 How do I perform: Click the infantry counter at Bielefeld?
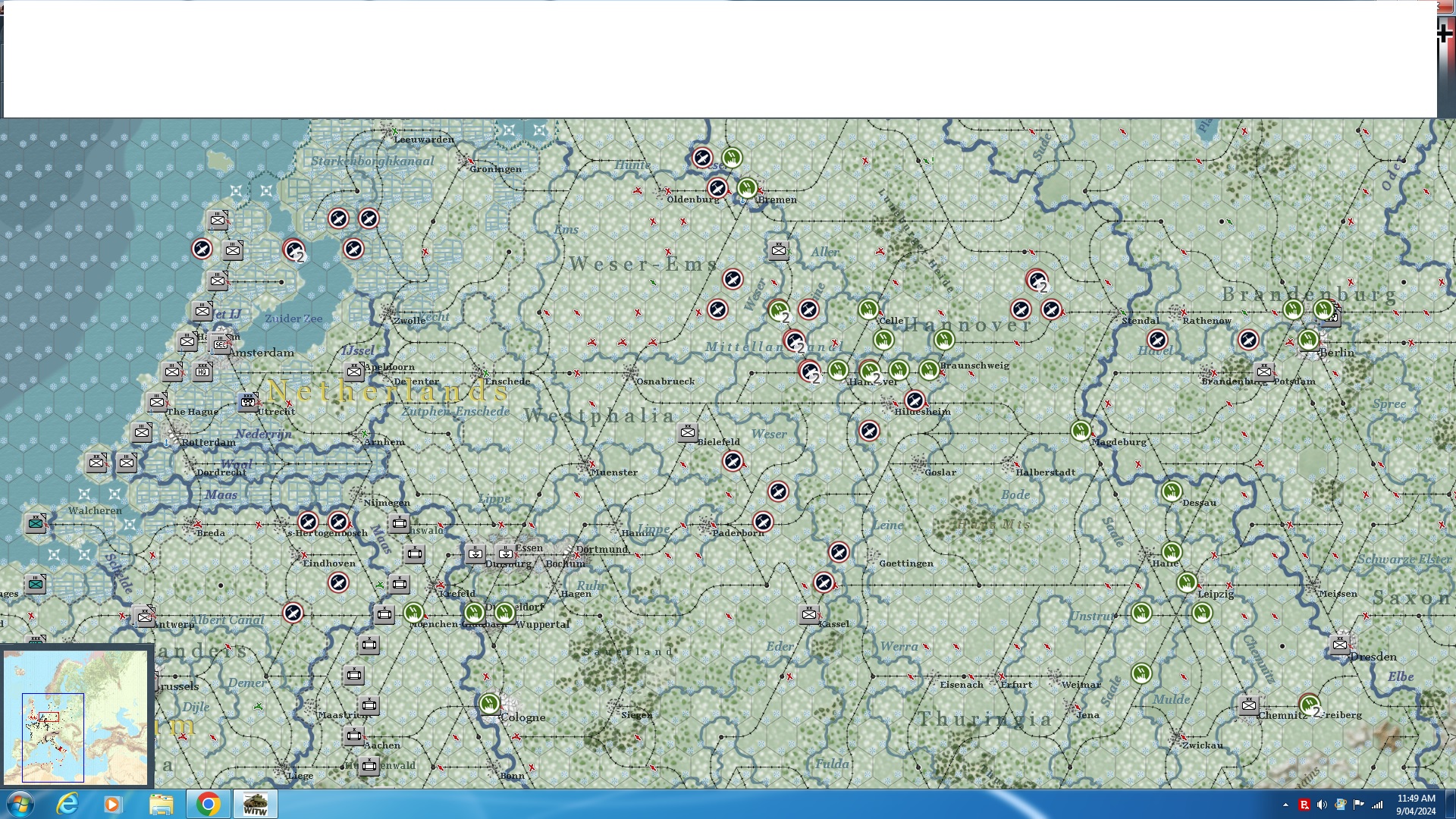tap(688, 432)
